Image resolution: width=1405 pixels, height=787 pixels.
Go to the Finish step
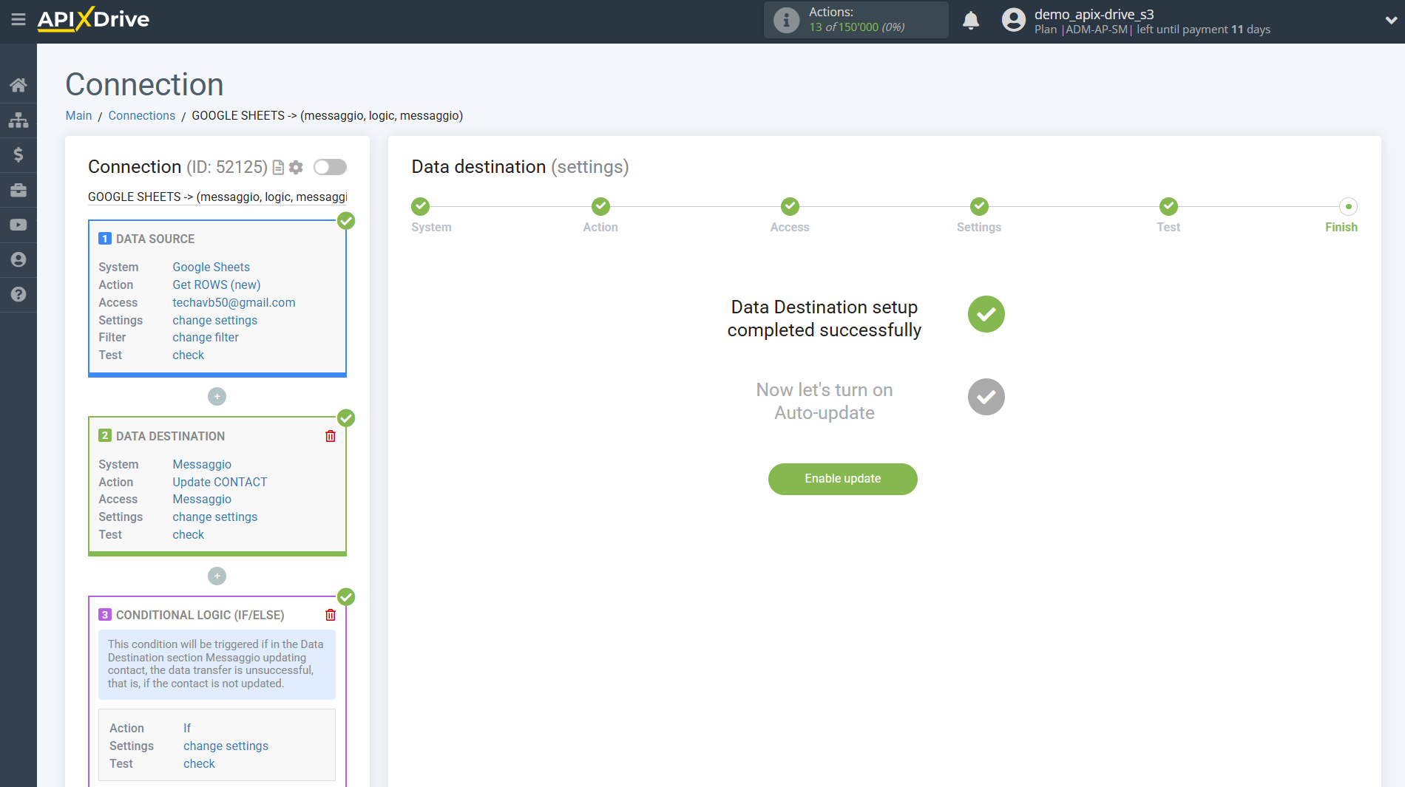[1348, 206]
